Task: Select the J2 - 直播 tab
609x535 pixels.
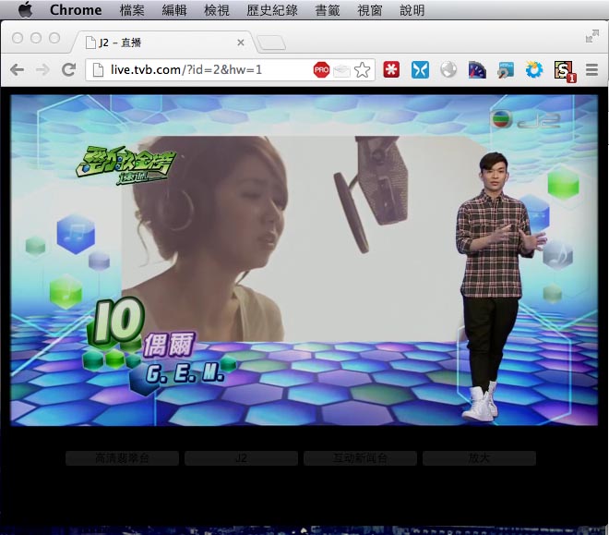Action: [x=163, y=42]
